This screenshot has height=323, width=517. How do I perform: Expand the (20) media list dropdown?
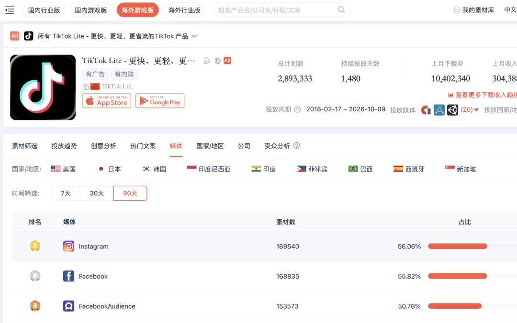470,109
